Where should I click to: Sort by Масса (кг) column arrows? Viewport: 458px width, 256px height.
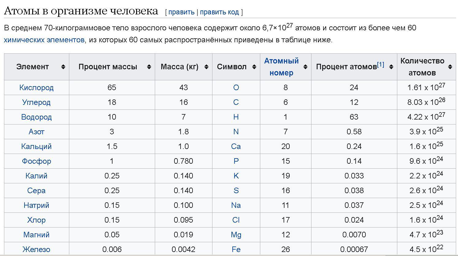(x=206, y=67)
